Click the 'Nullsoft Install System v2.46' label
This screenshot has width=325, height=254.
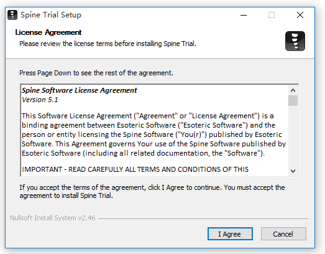(x=53, y=218)
